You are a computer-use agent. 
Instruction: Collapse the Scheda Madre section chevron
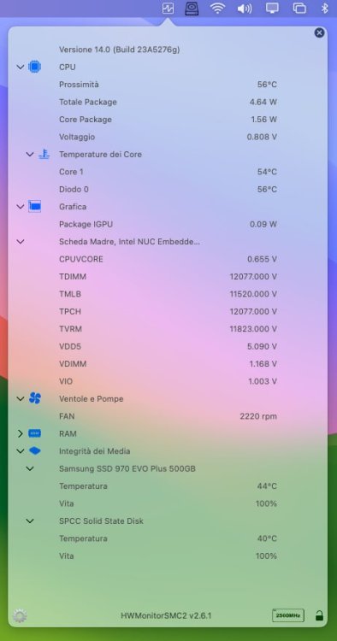coord(20,242)
